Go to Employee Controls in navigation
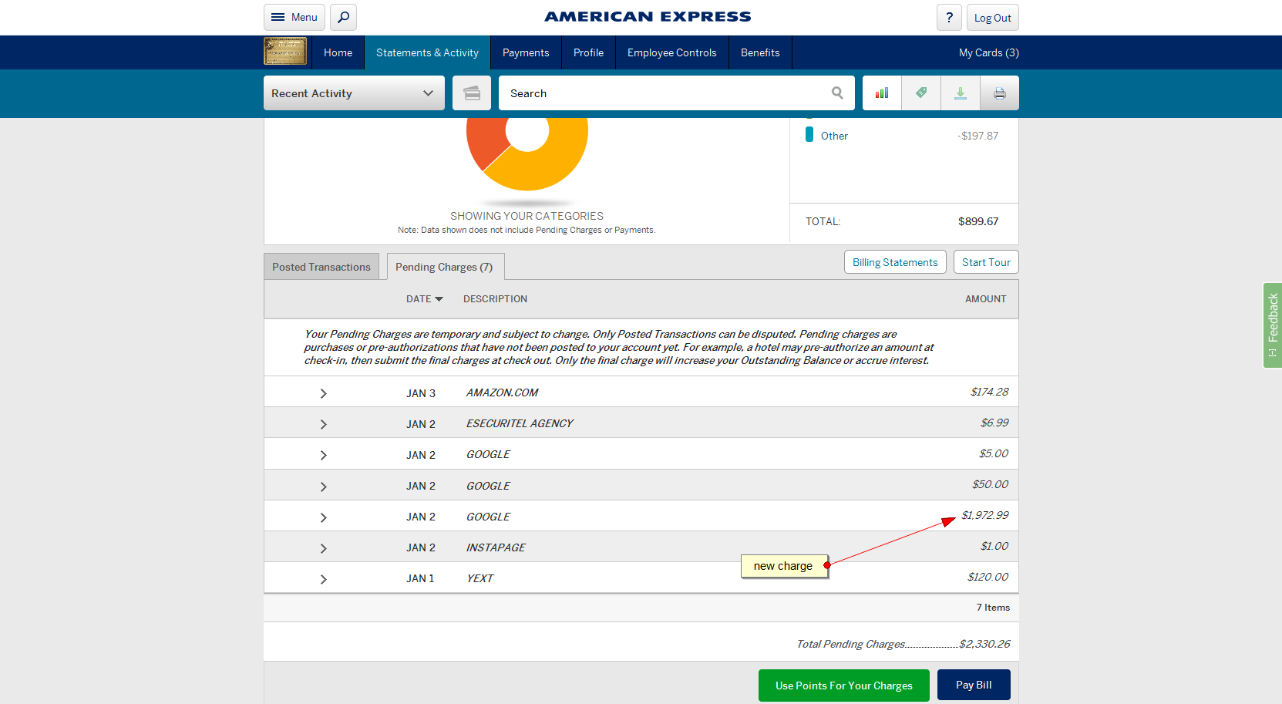The image size is (1282, 704). pyautogui.click(x=671, y=52)
